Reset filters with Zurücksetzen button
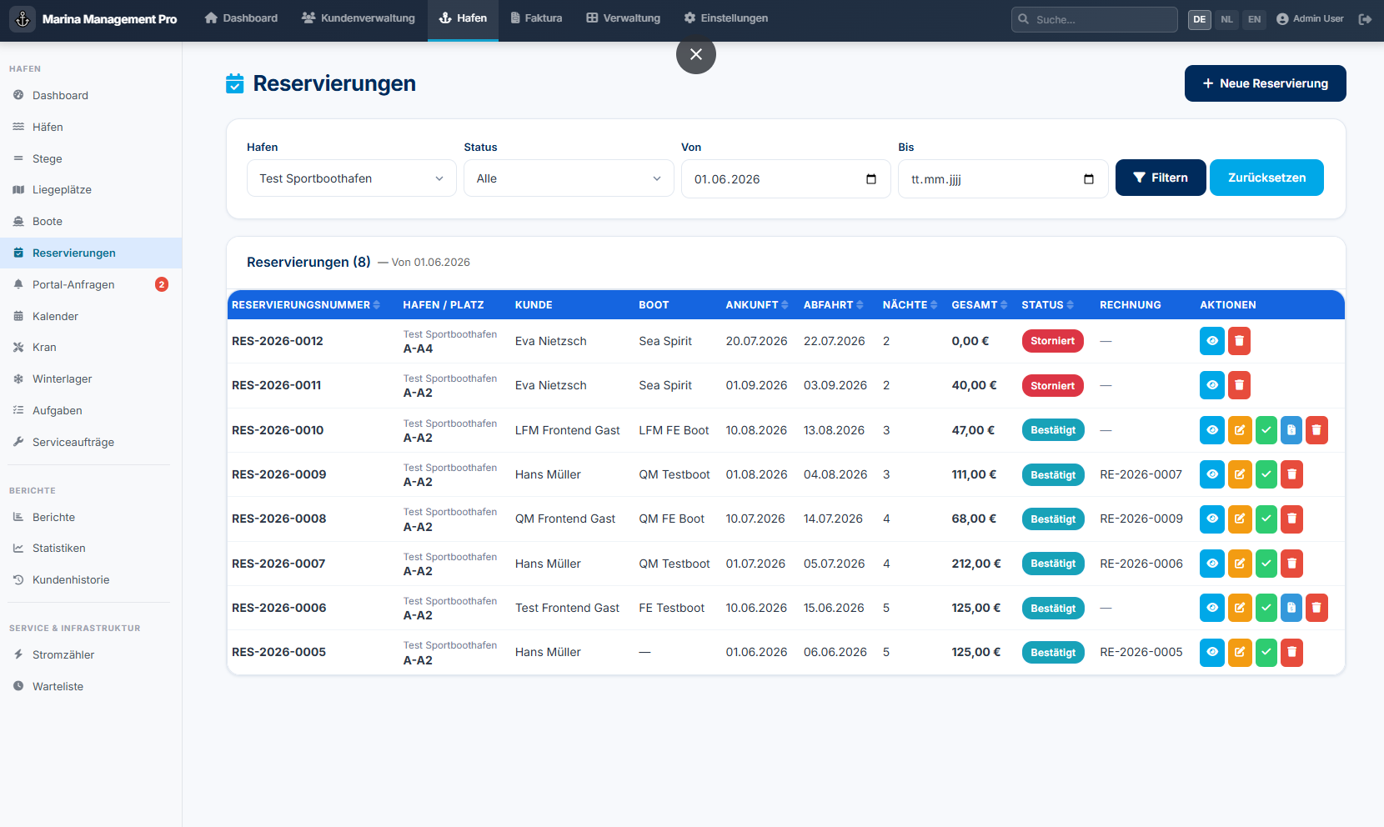Image resolution: width=1384 pixels, height=827 pixels. pyautogui.click(x=1266, y=178)
